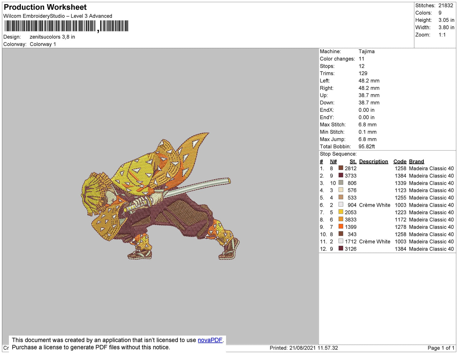This screenshot has height=354, width=458.
Task: Click 'Crème White' in stop 11
Action: click(x=375, y=241)
